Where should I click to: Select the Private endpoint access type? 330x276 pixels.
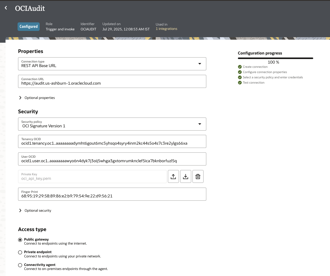pyautogui.click(x=20, y=252)
